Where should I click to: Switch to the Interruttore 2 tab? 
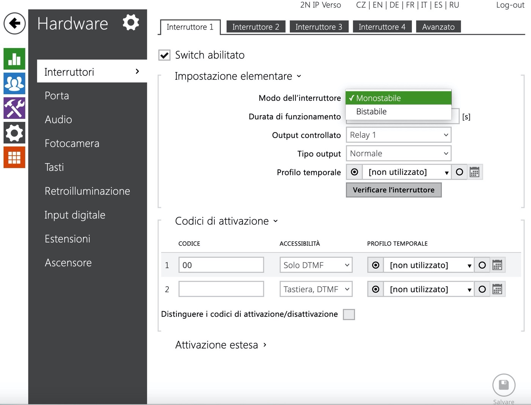click(256, 27)
